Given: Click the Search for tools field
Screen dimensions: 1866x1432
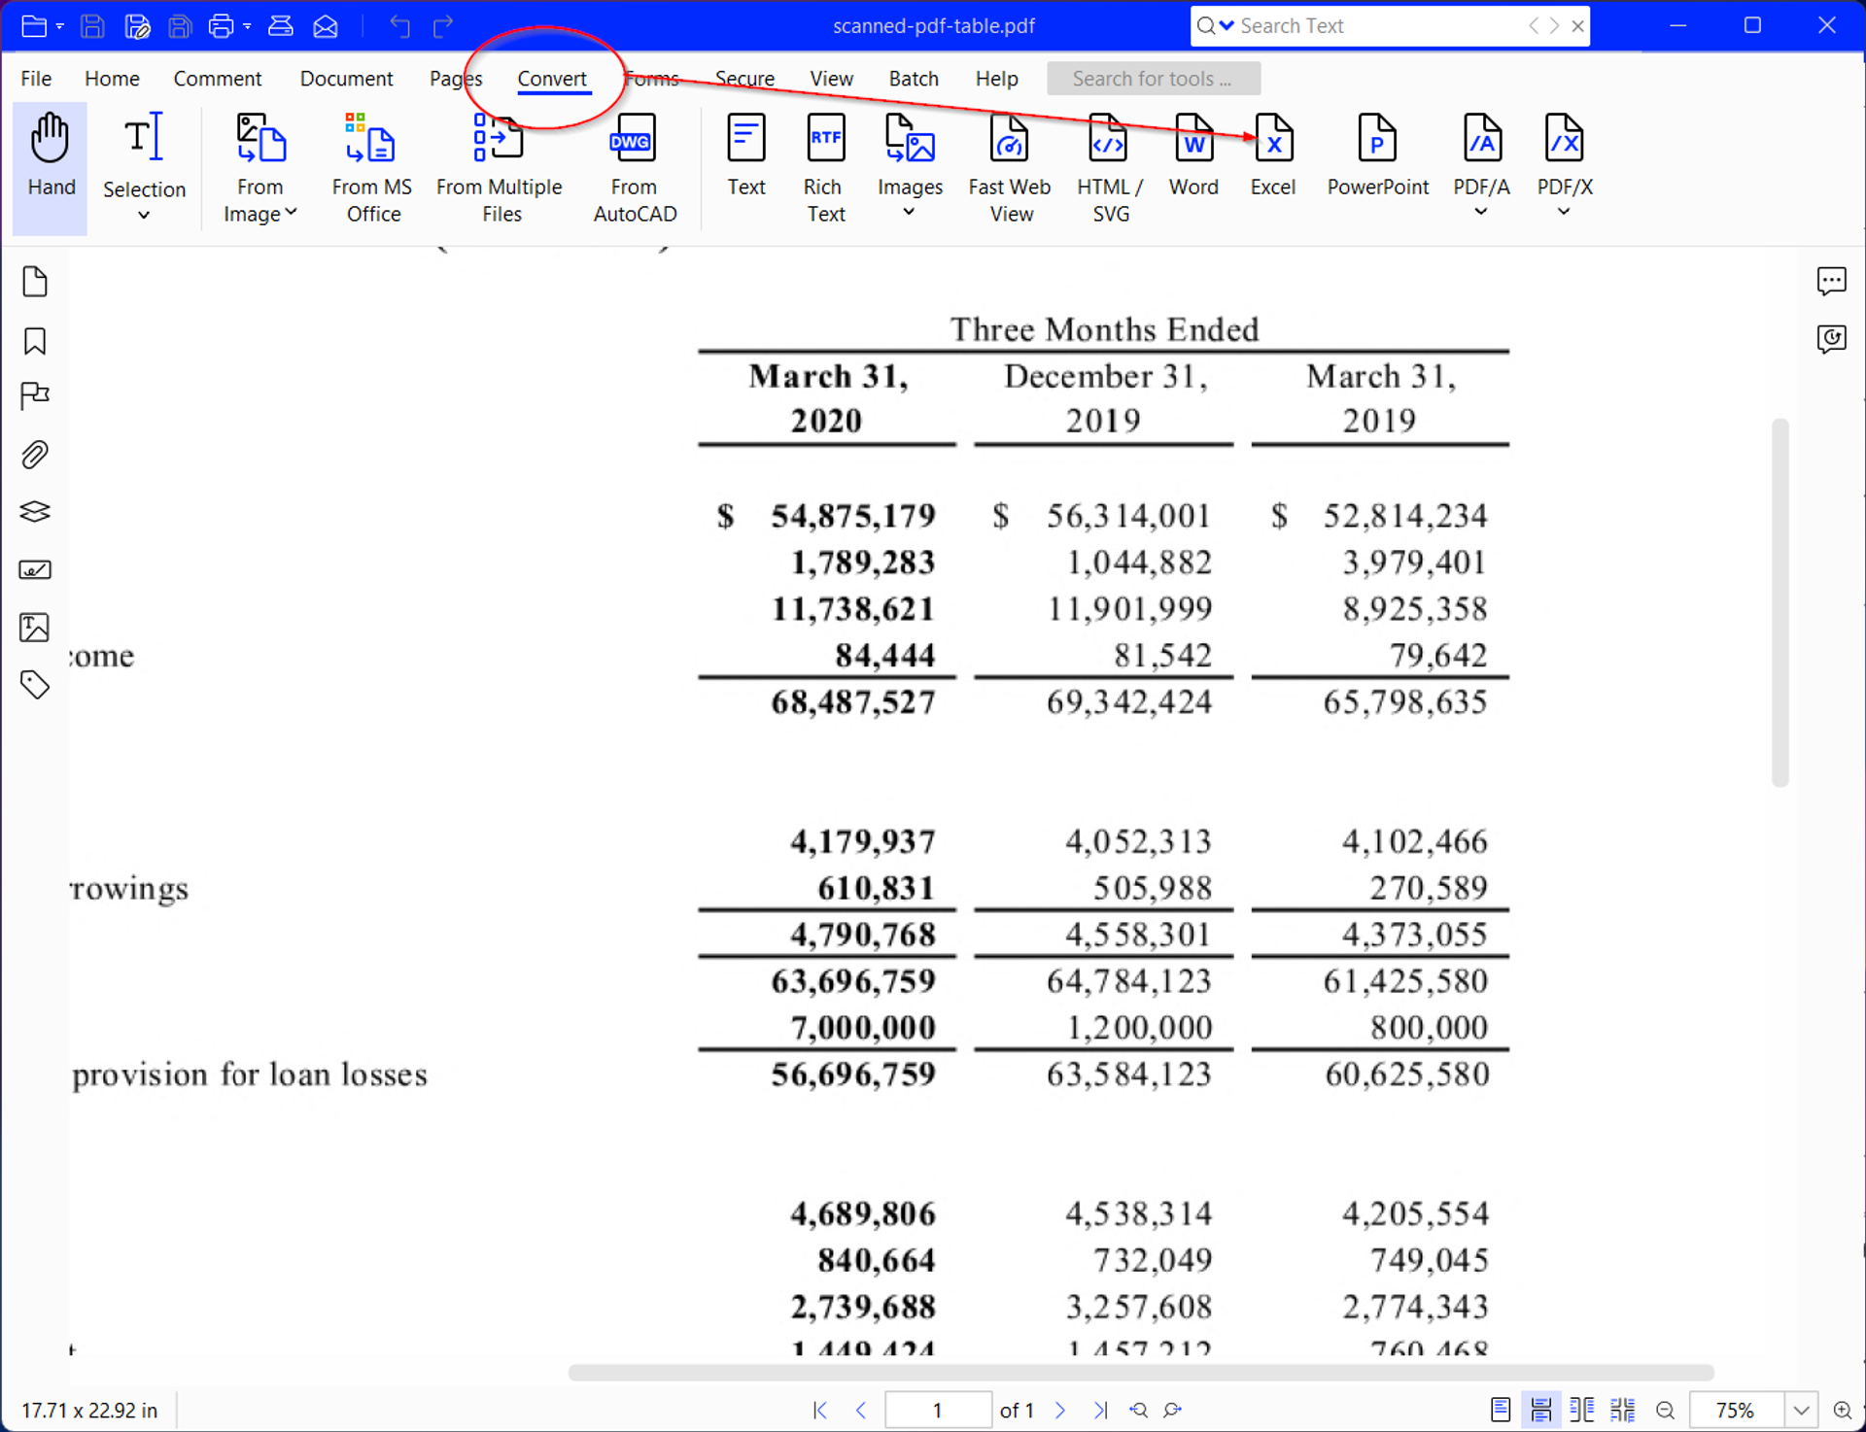Looking at the screenshot, I should (1153, 79).
